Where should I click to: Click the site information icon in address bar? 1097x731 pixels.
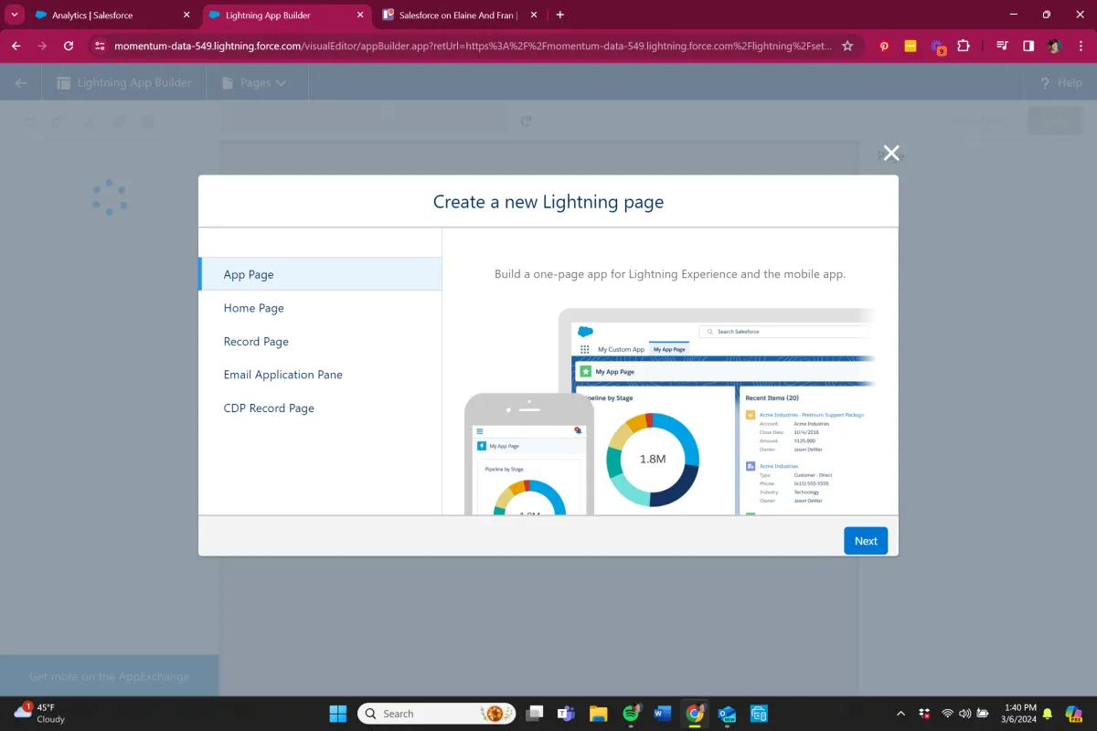[x=100, y=46]
